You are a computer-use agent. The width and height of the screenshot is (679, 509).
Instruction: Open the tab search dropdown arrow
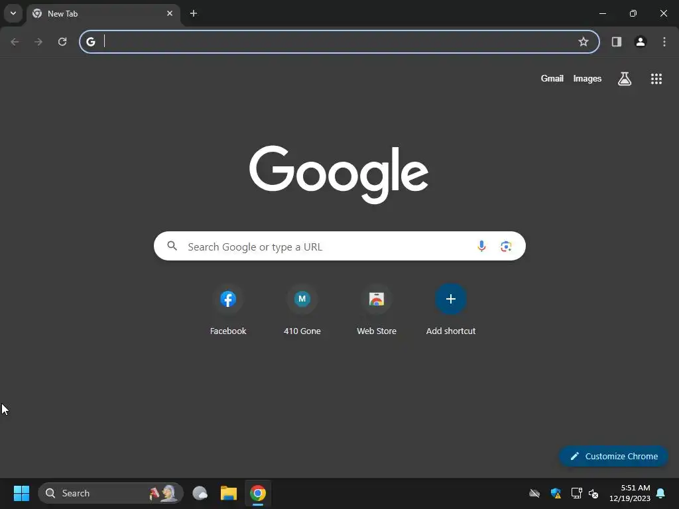point(13,13)
